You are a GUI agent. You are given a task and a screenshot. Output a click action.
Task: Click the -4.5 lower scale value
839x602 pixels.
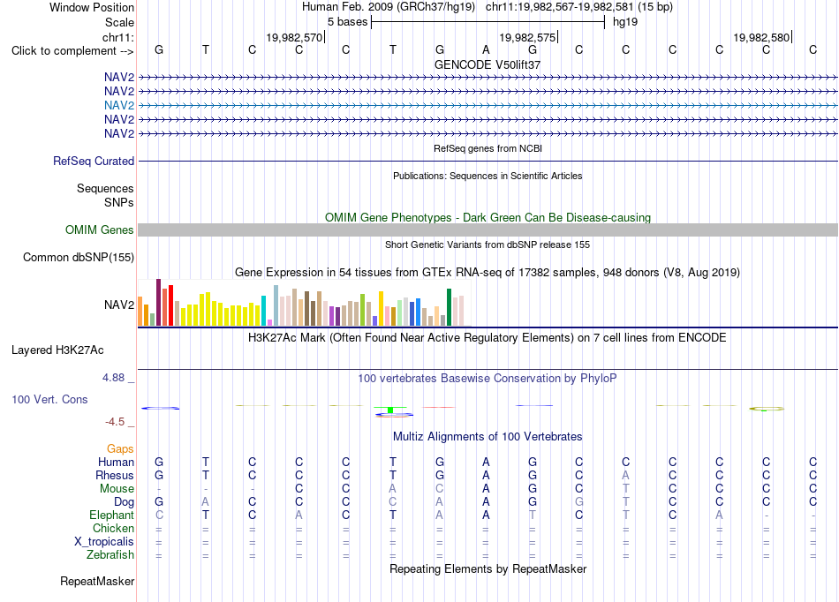[115, 422]
